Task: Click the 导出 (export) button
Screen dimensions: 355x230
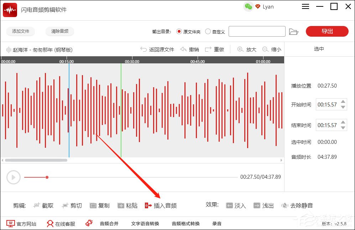Action: 327,31
